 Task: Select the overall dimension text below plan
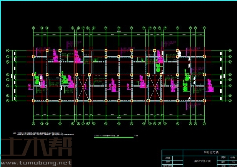tap(118, 118)
